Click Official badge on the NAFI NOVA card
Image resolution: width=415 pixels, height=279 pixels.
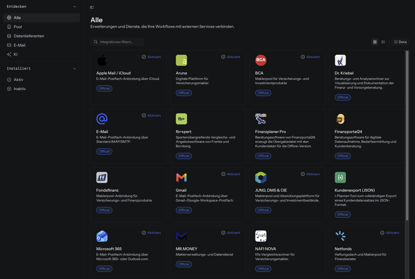[263, 269]
